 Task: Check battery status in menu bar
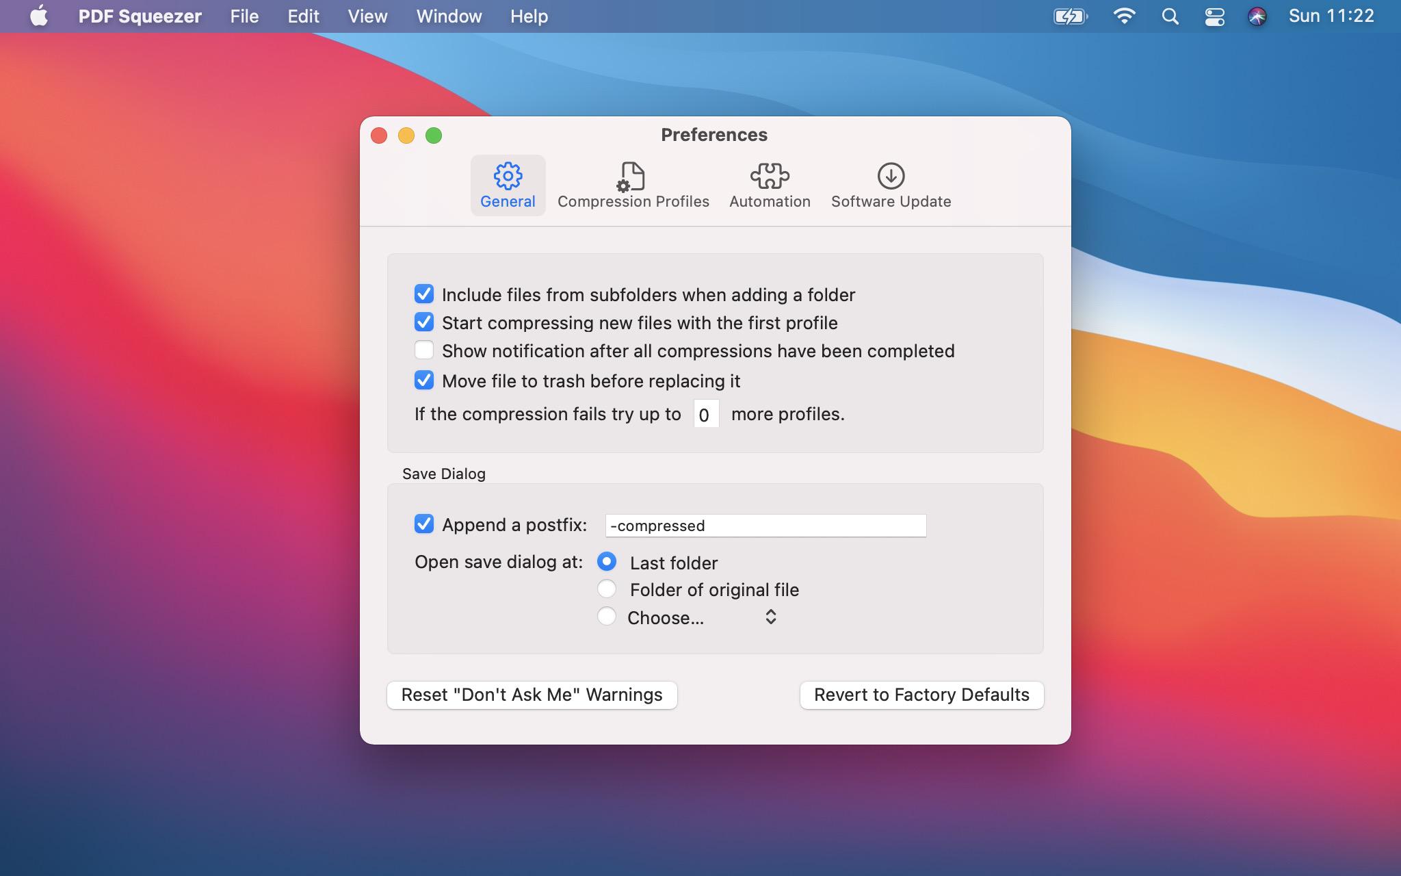[x=1071, y=16]
